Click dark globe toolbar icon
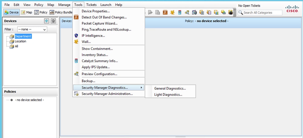 click(230, 12)
